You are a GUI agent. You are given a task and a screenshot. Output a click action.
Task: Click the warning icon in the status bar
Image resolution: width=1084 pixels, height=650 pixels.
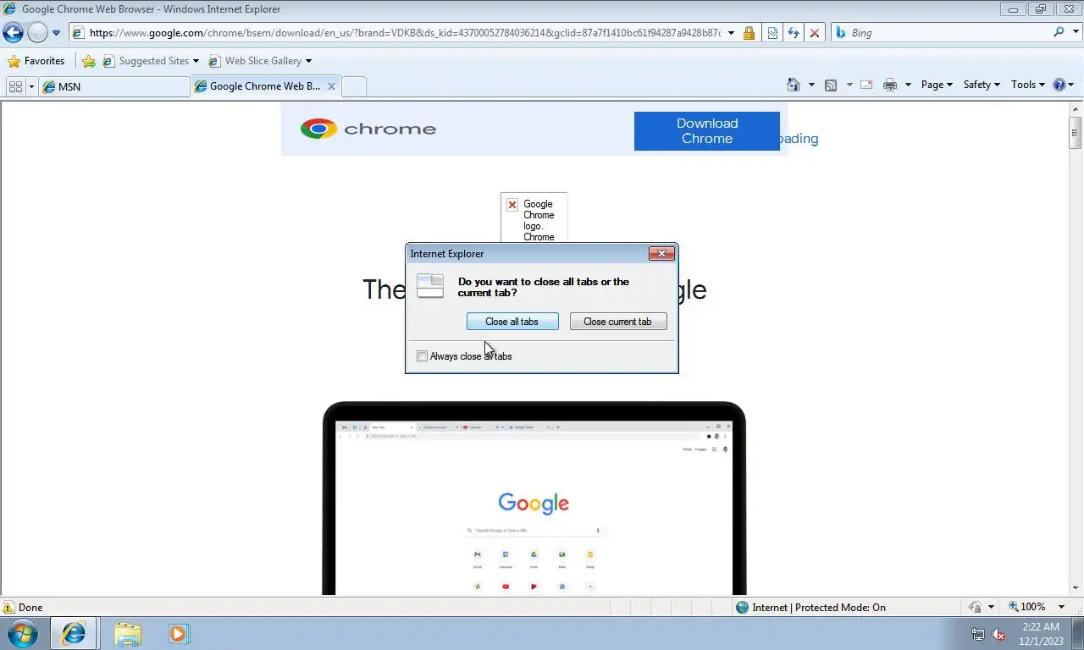coord(8,607)
